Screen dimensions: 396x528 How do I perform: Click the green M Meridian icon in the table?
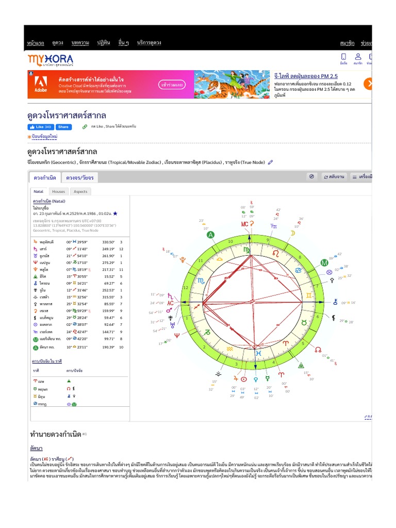click(x=35, y=339)
